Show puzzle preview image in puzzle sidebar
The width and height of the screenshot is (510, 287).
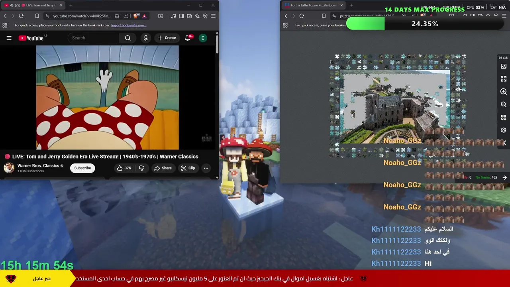coord(504,66)
